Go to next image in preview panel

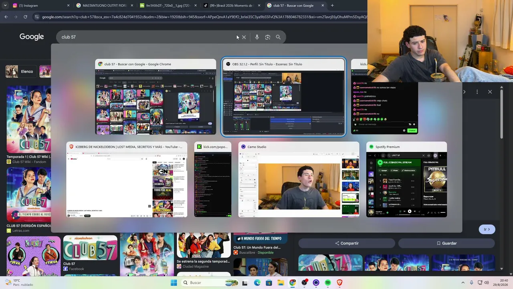tap(464, 92)
